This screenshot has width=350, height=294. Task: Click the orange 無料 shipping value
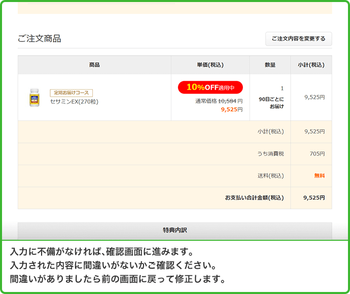[320, 176]
